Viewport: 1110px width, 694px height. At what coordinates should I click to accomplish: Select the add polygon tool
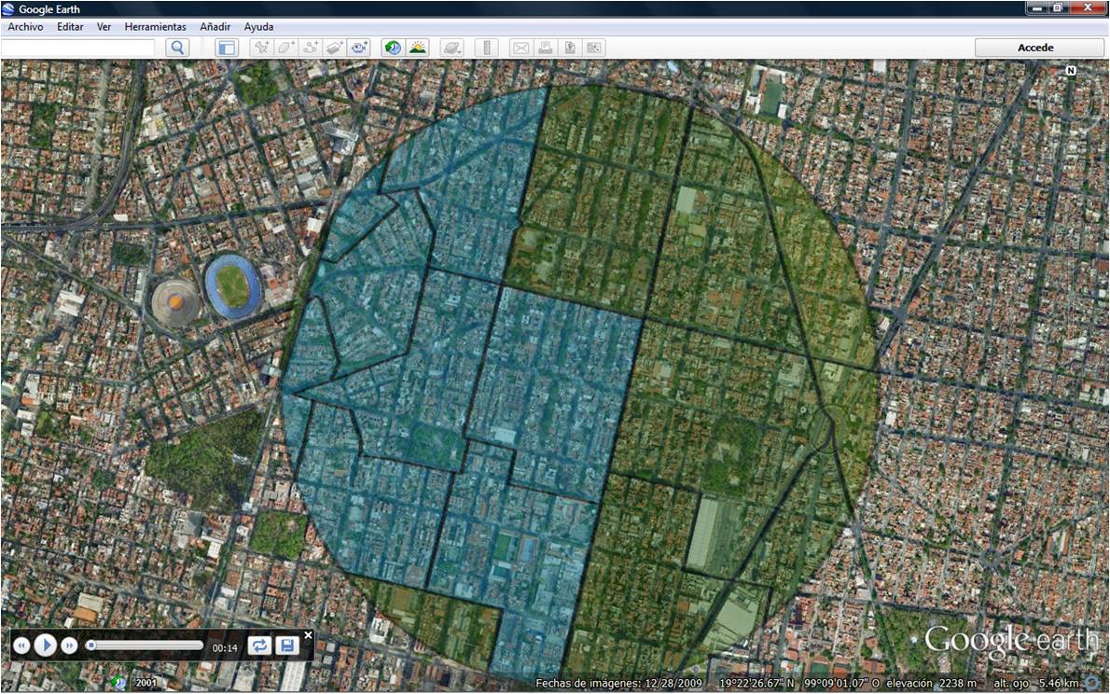point(286,48)
